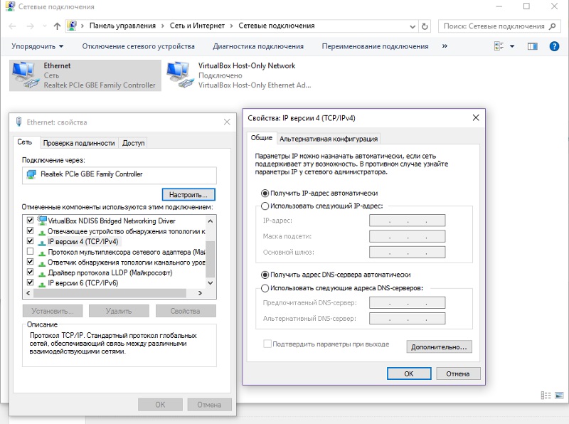
Task: Click the search magnifier icon
Action: [553, 26]
